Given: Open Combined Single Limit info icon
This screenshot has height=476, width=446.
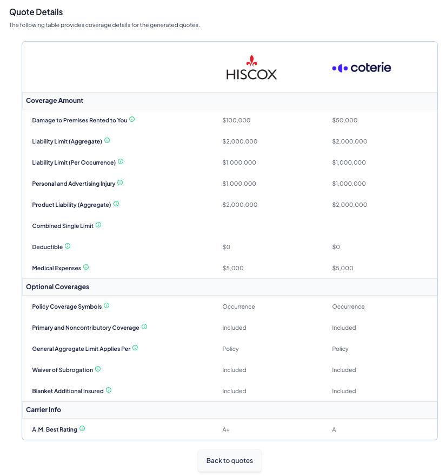Looking at the screenshot, I should (98, 225).
